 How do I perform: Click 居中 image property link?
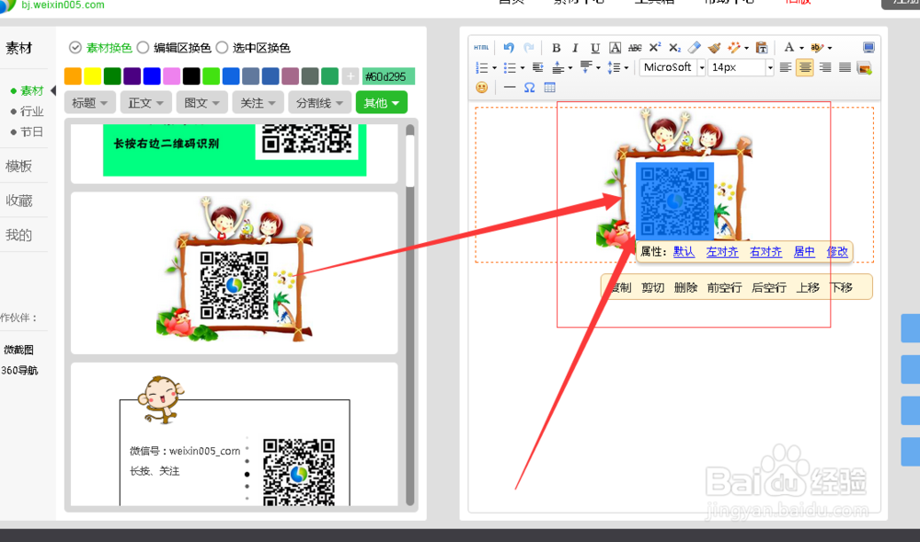coord(804,251)
